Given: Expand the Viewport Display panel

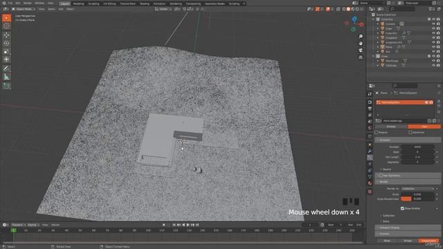Looking at the screenshot, I should tap(408, 228).
